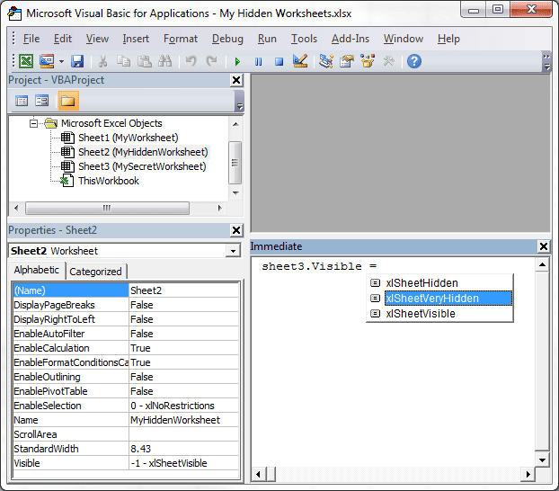Open Properties Window toolbar icon
559x491 pixels.
coord(347,61)
